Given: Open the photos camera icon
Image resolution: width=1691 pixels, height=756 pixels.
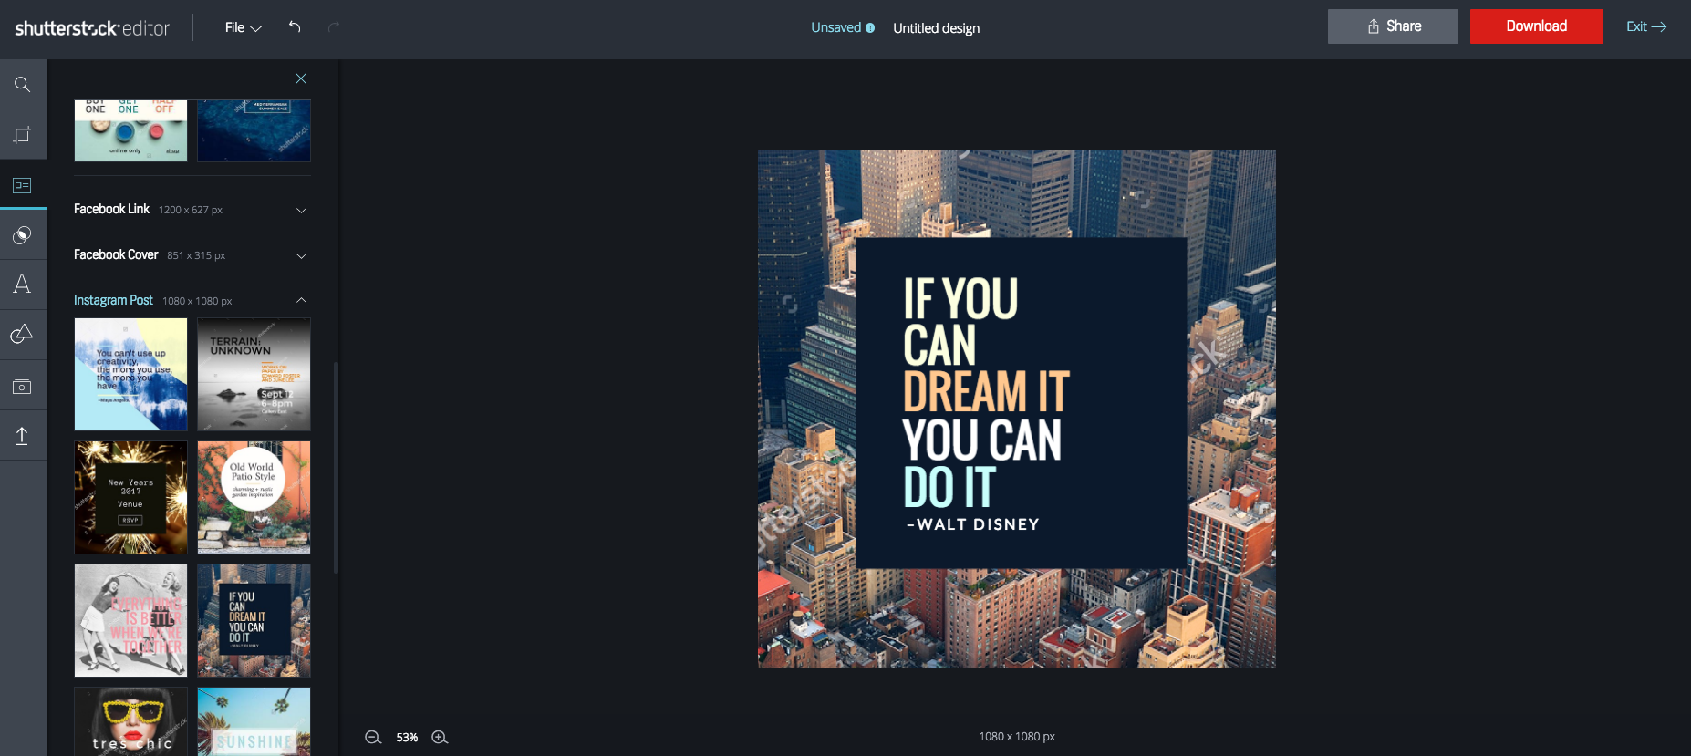Looking at the screenshot, I should [x=23, y=386].
